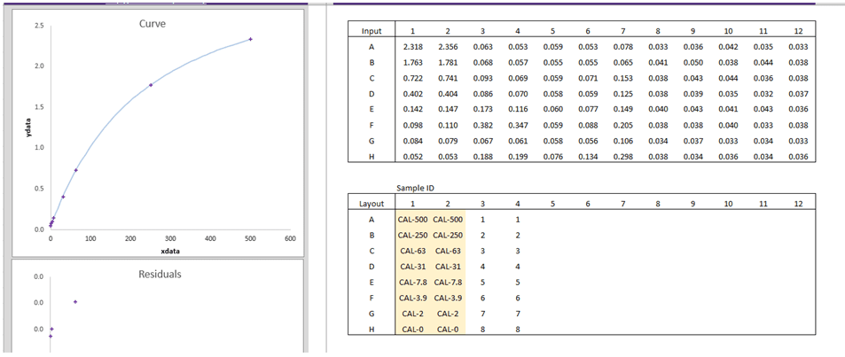Click Layout cell D1 CAL-31
This screenshot has width=845, height=357.
412,266
